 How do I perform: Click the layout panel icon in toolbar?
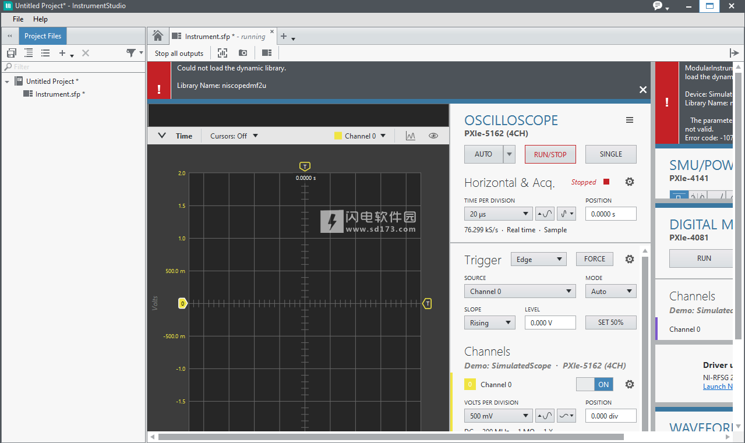coord(267,53)
